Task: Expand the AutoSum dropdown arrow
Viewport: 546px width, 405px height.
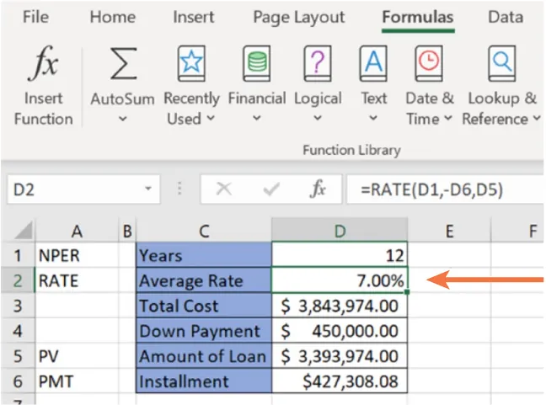Action: click(x=123, y=120)
